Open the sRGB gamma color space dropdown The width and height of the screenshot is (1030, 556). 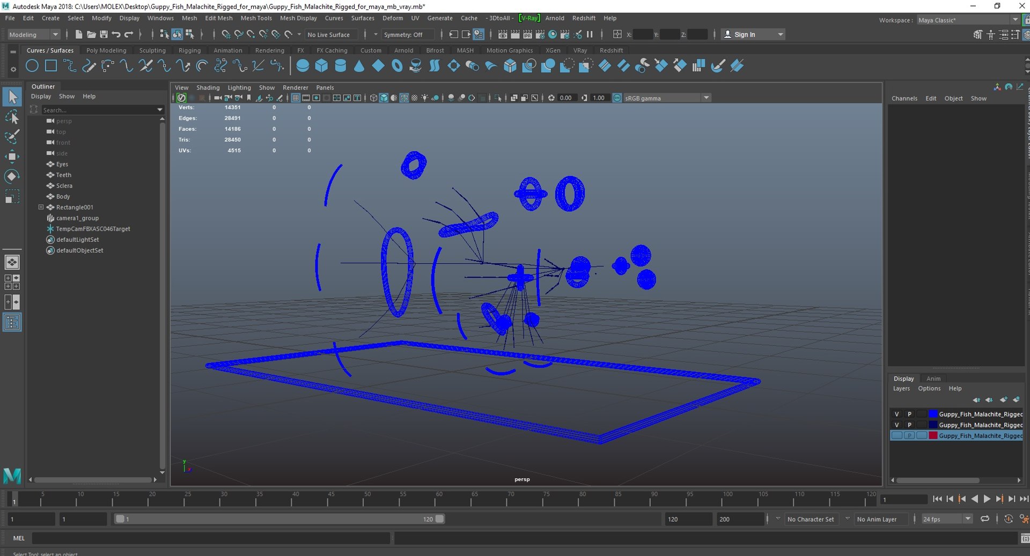click(667, 98)
